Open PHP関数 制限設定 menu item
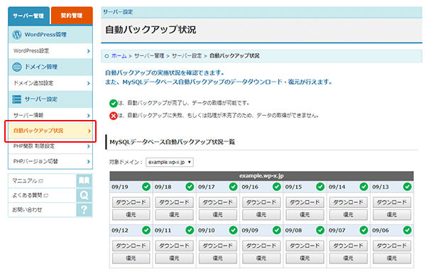 click(50, 146)
